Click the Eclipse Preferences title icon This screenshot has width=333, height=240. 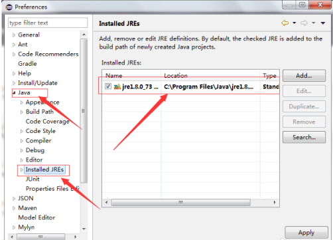(x=9, y=7)
